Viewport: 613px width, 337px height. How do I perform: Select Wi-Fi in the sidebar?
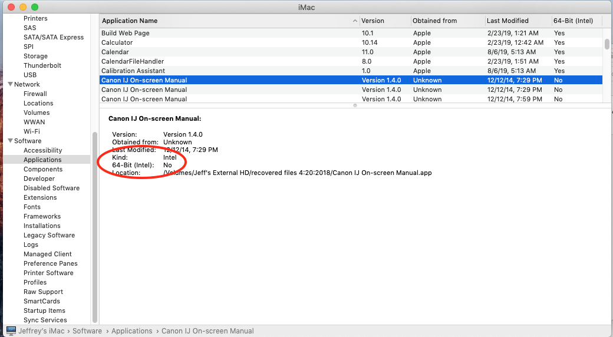(x=32, y=131)
